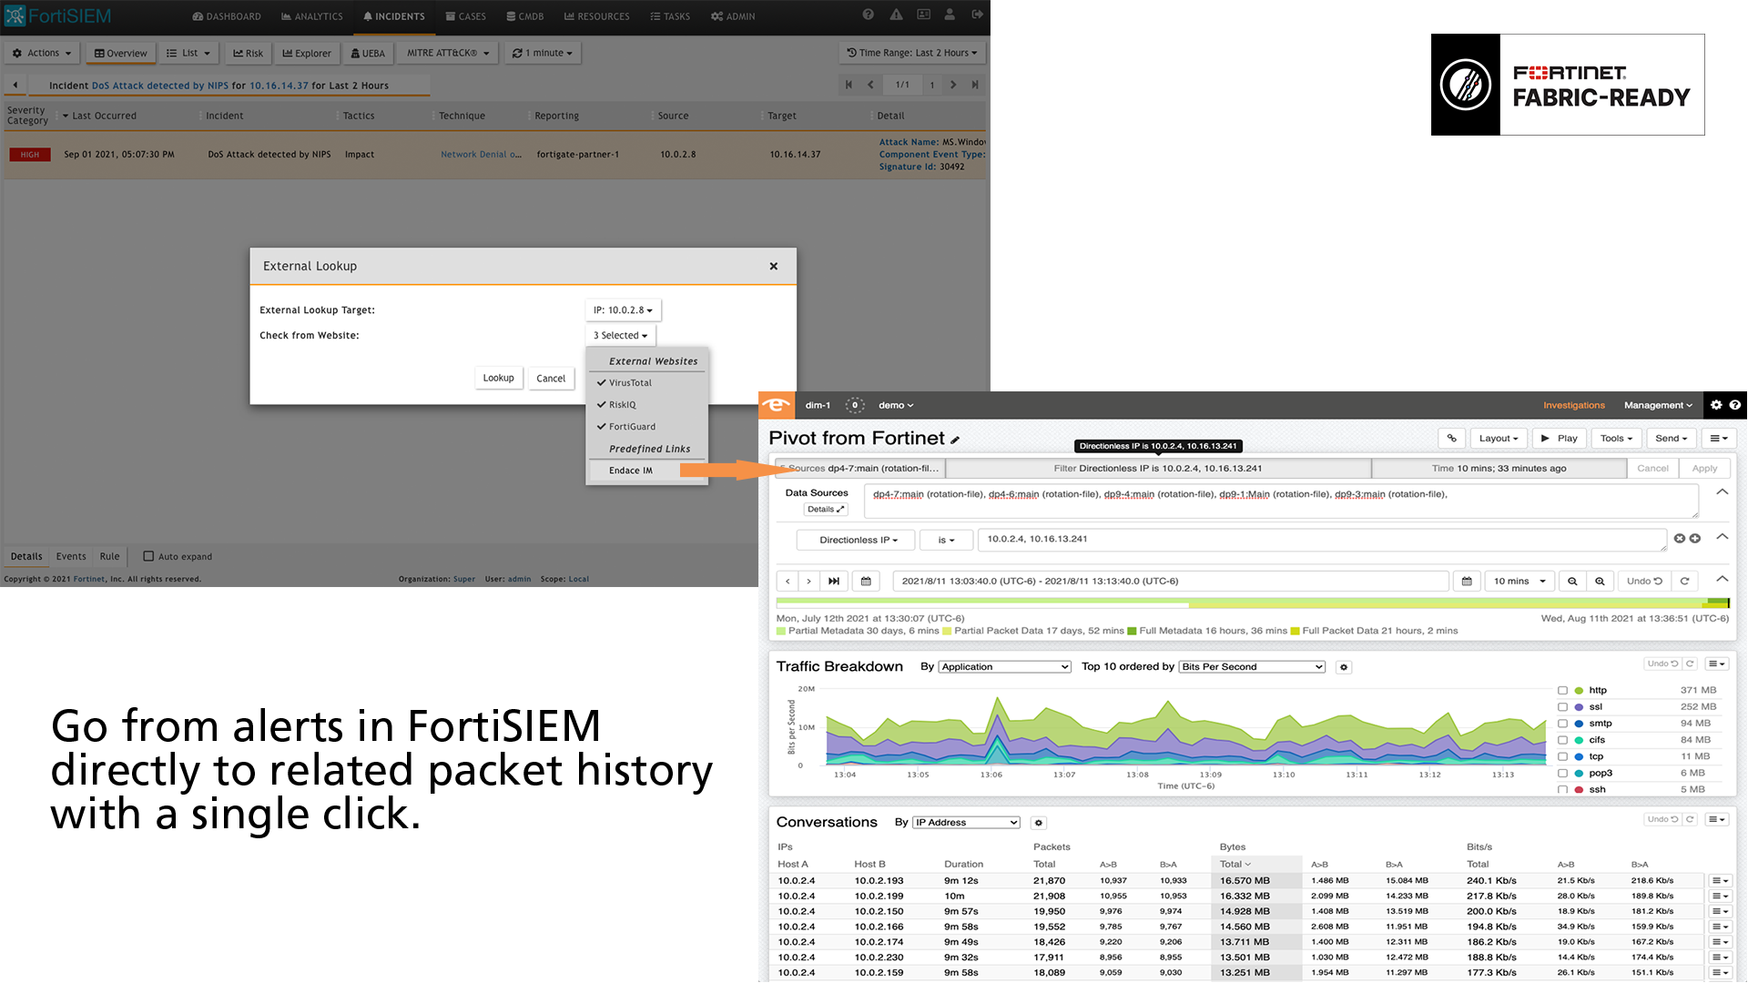
Task: Step time range backward arrow
Action: click(x=788, y=581)
